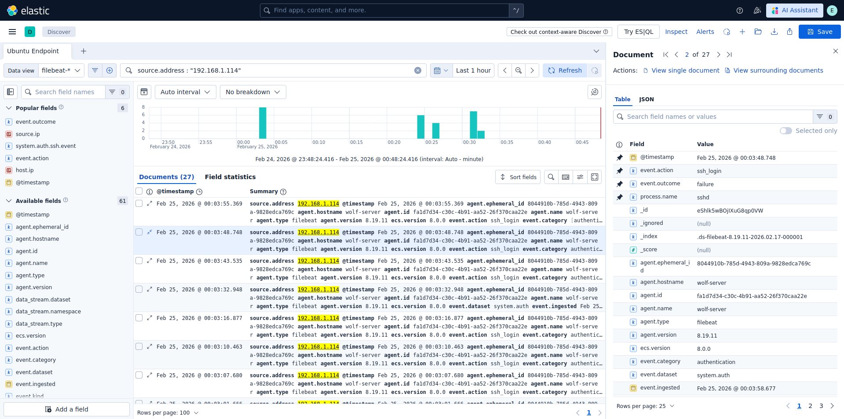Check the first document row checkbox

(139, 204)
